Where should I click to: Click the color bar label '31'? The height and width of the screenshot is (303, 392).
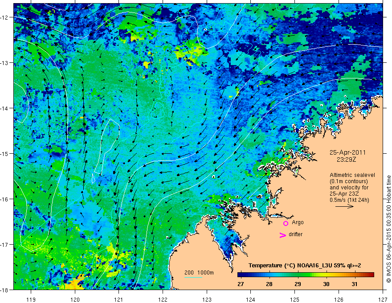pos(355,284)
